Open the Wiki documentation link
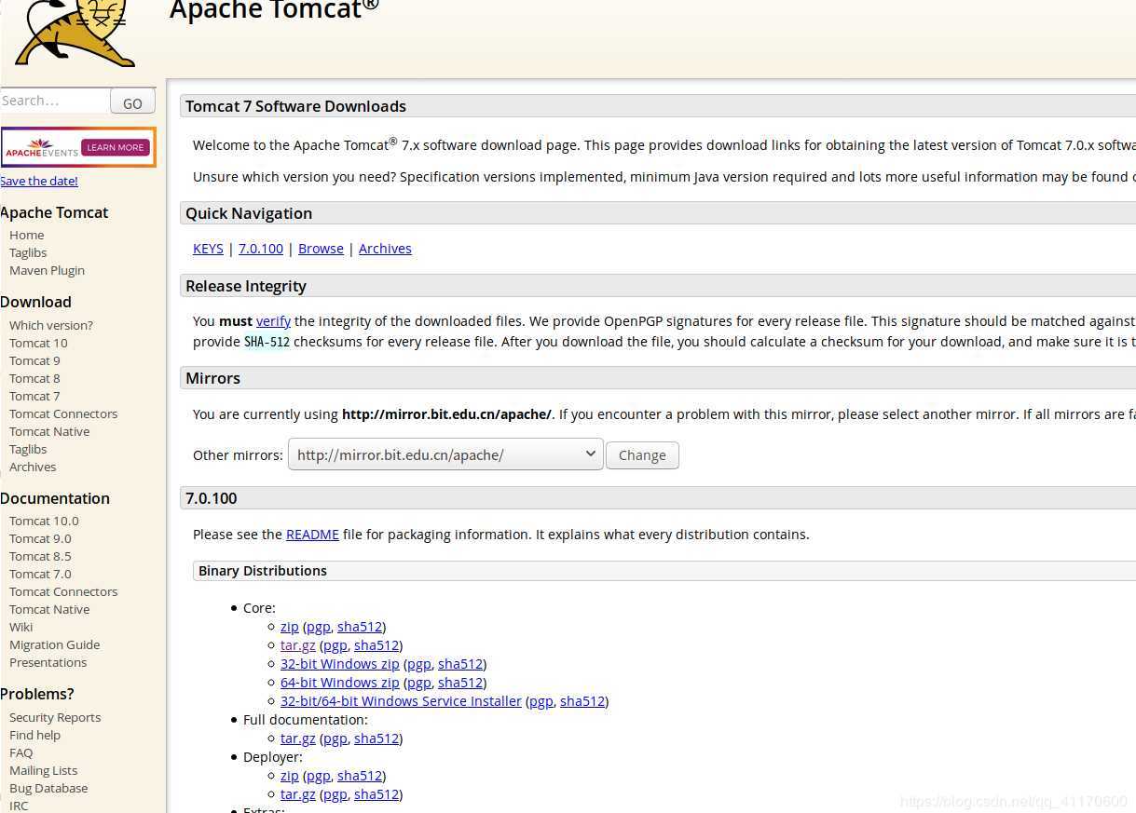The width and height of the screenshot is (1136, 813). (x=21, y=627)
